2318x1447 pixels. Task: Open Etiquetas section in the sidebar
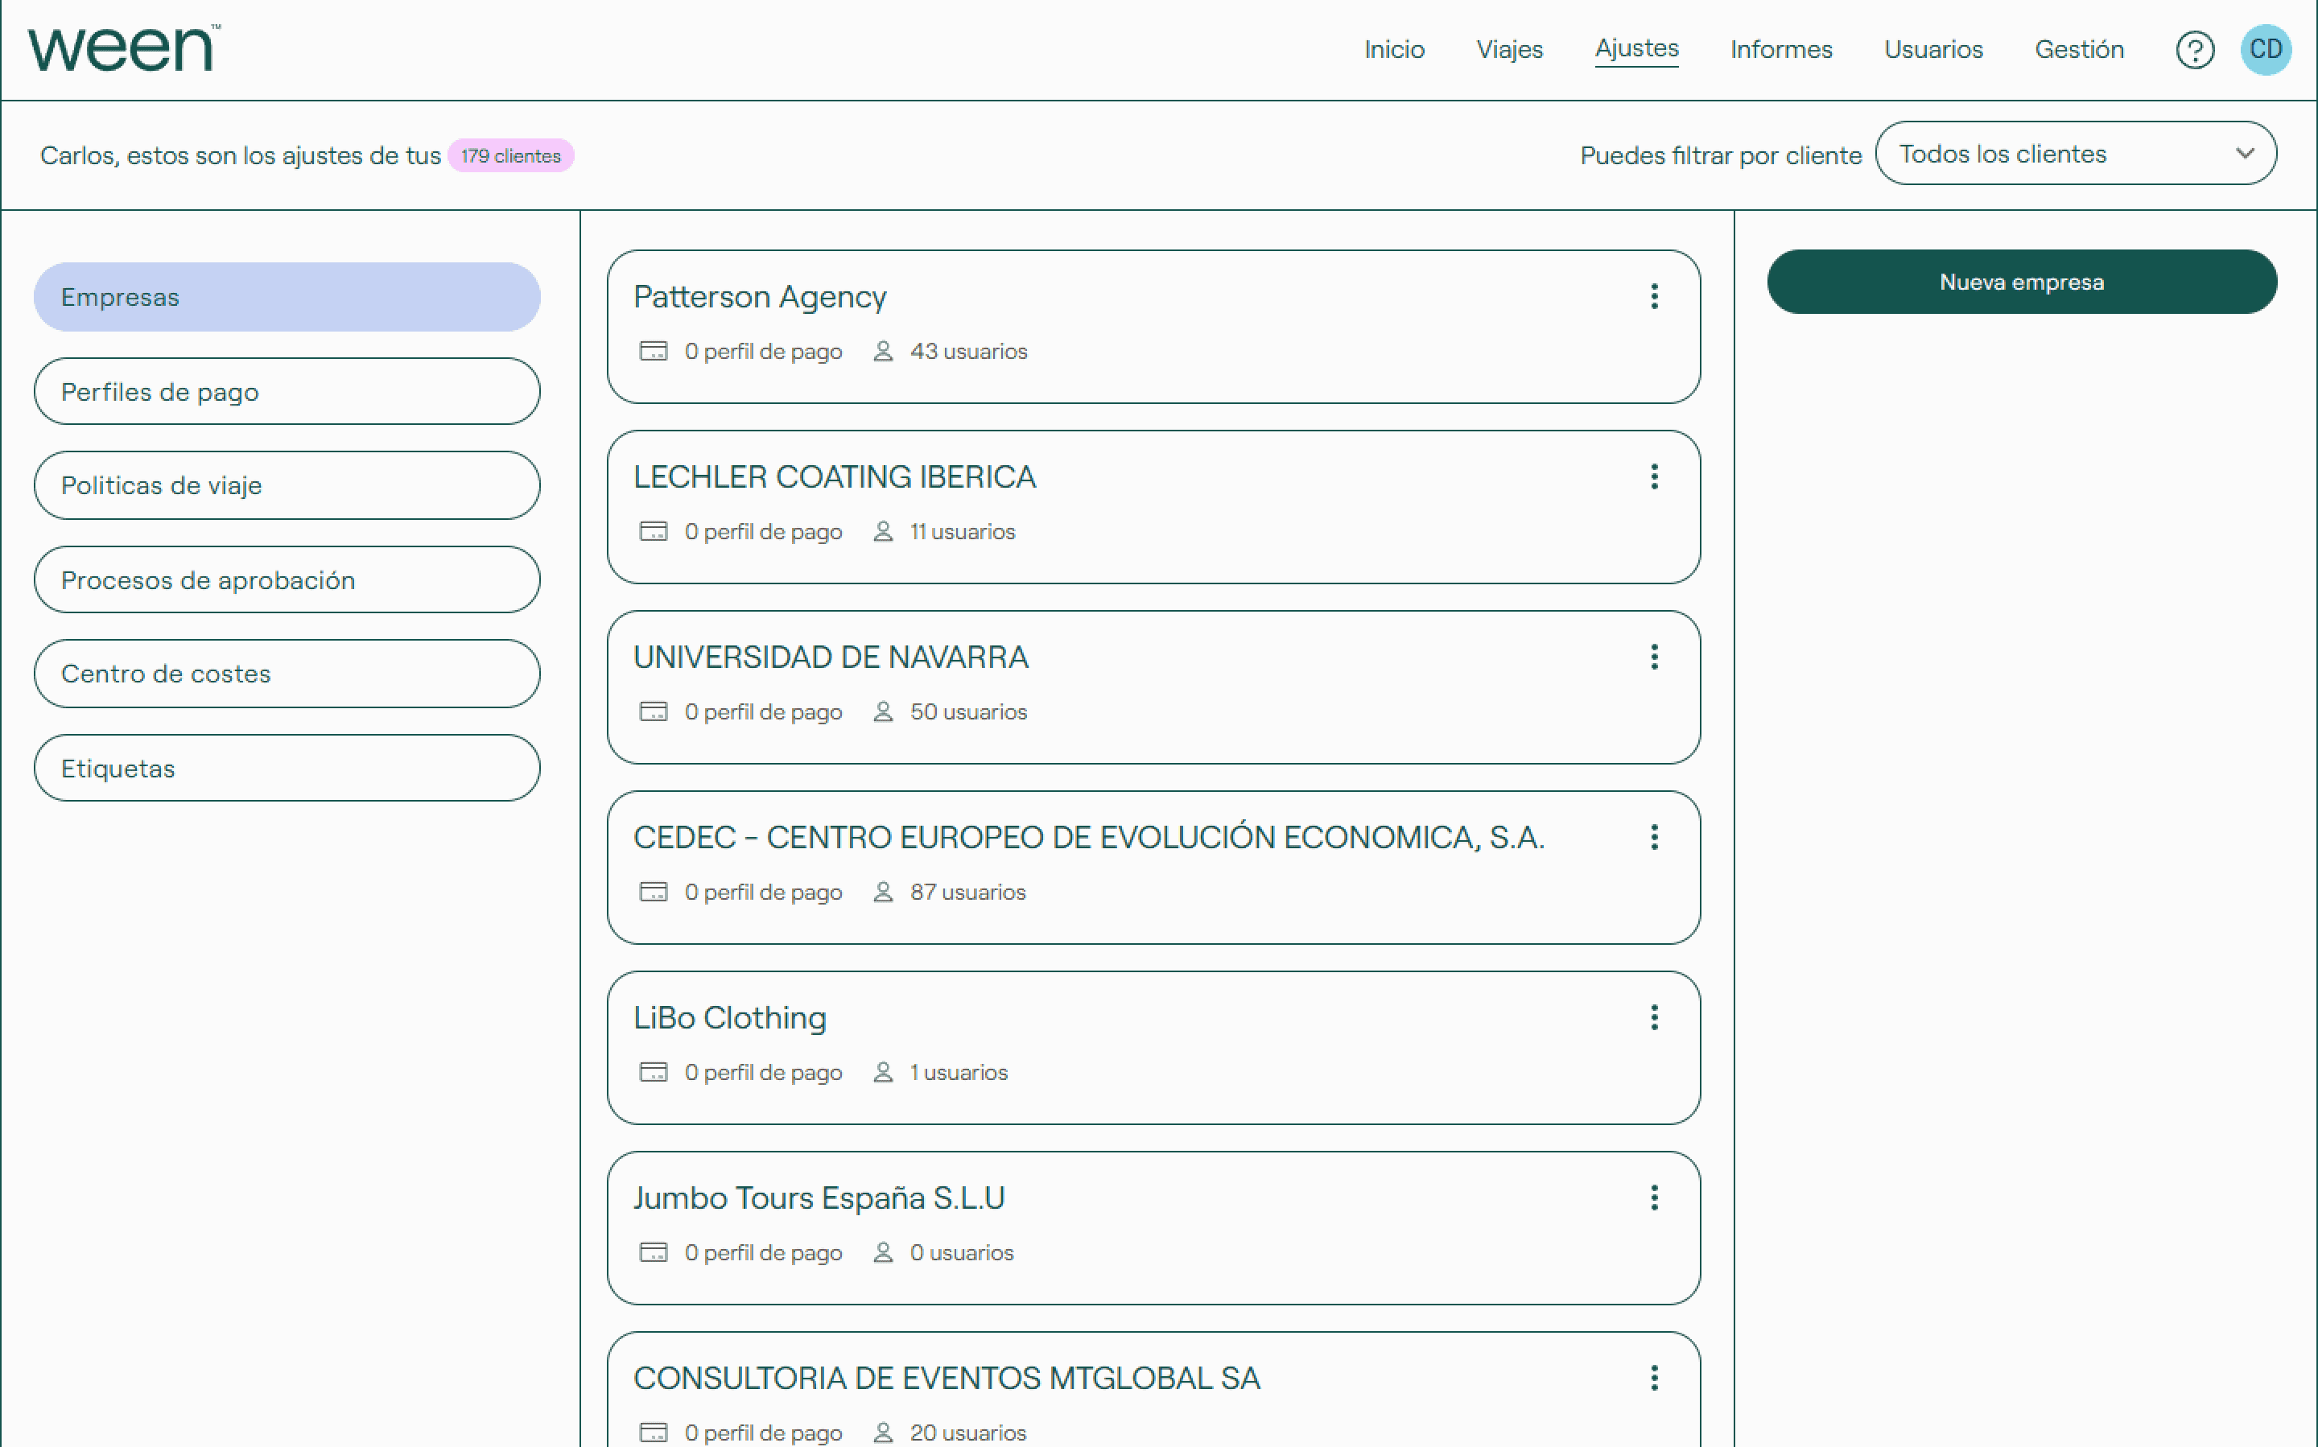pos(287,769)
